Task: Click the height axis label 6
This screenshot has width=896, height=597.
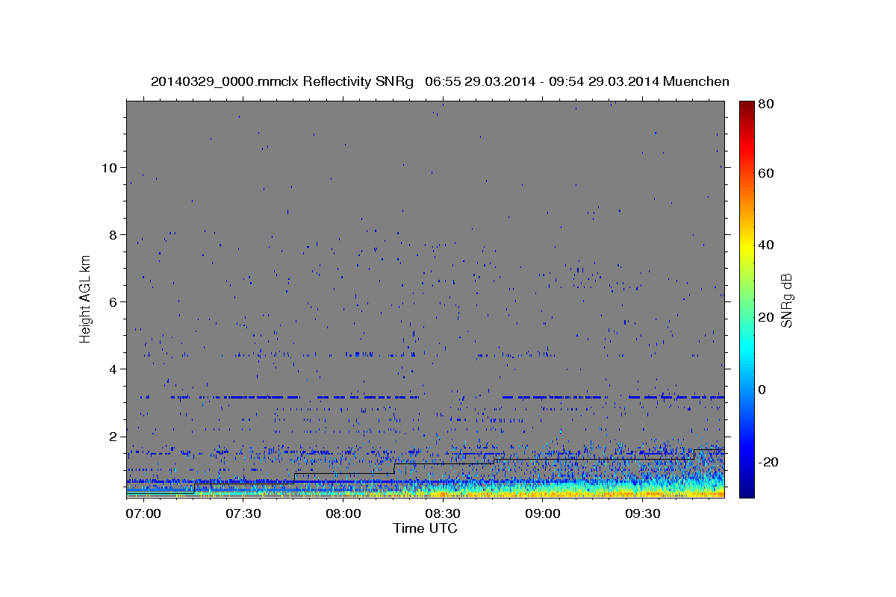Action: tap(112, 301)
